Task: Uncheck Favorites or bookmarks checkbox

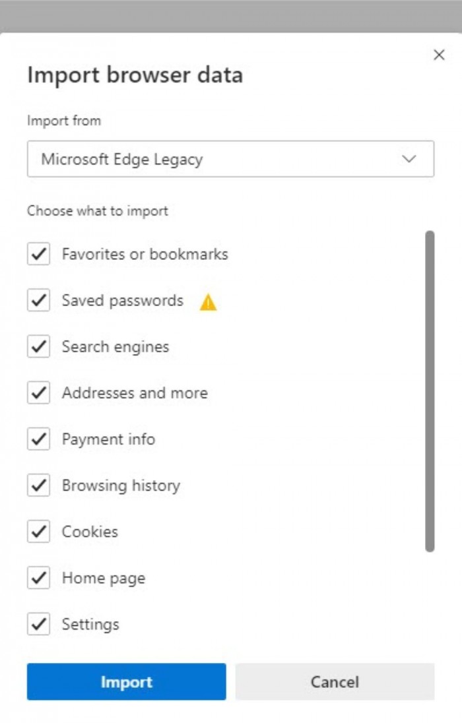Action: click(38, 254)
